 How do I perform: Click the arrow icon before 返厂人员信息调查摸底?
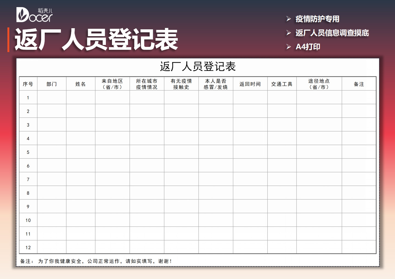coord(288,33)
